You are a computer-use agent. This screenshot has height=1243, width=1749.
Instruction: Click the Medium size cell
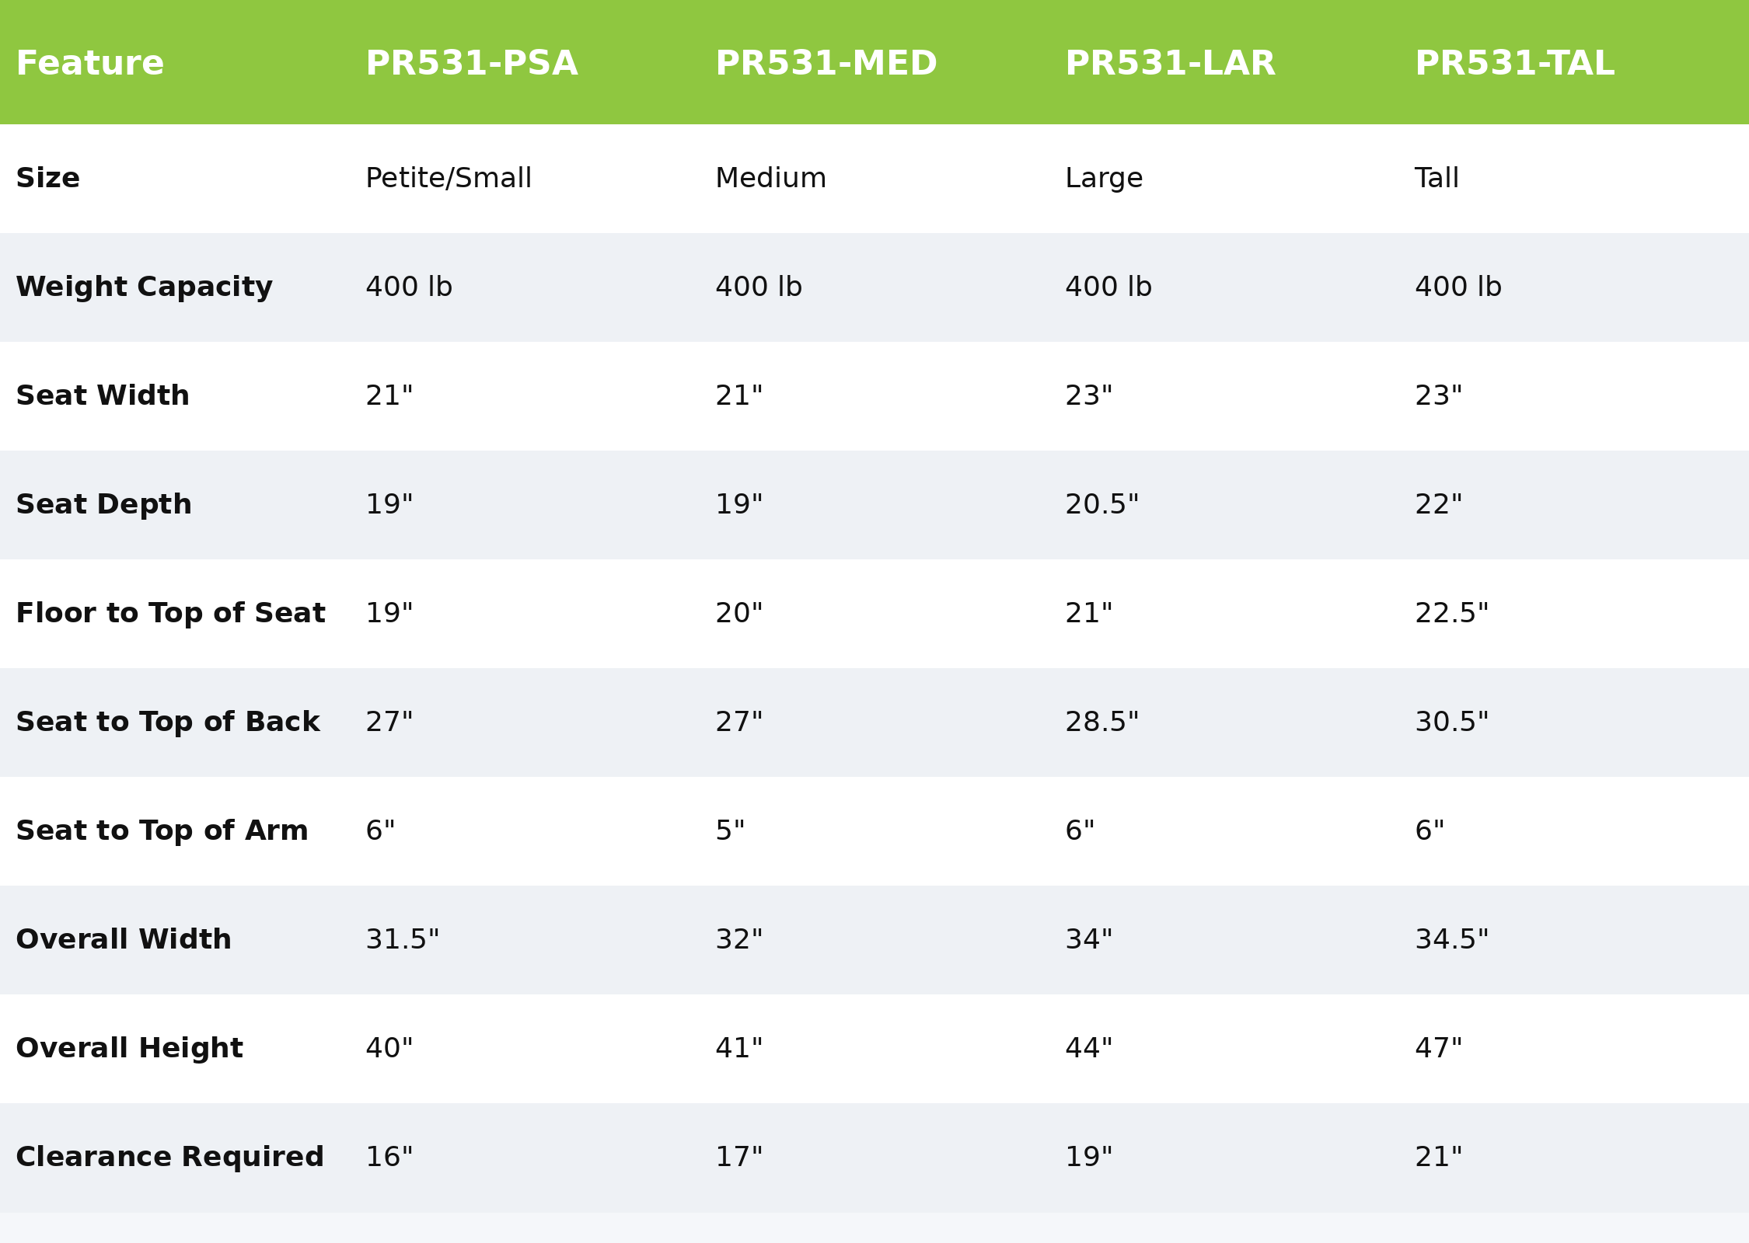(x=770, y=179)
